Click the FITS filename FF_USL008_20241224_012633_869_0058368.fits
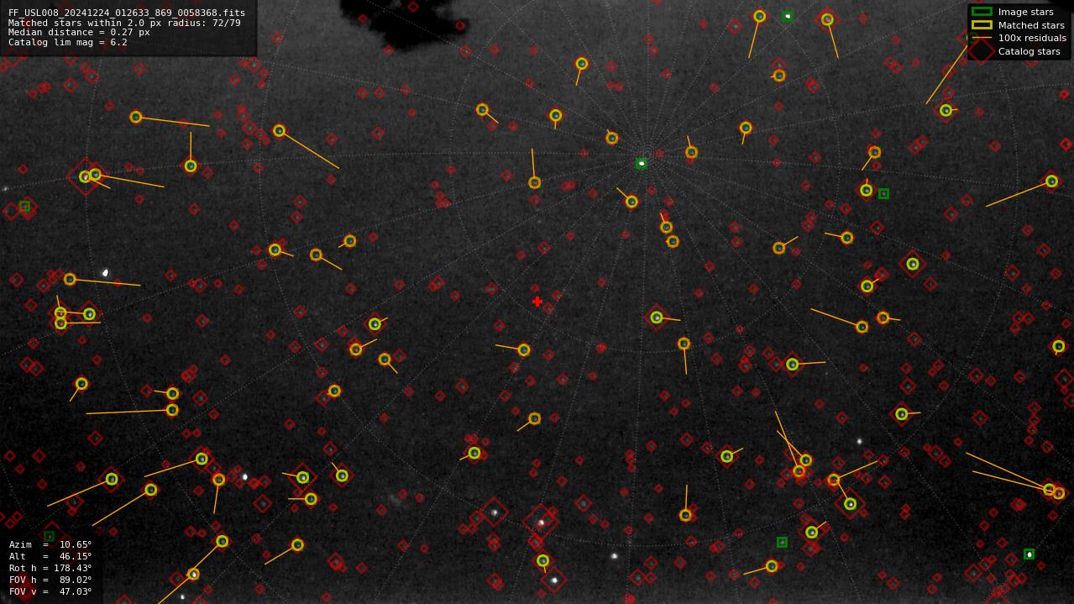The width and height of the screenshot is (1074, 604). tap(127, 13)
